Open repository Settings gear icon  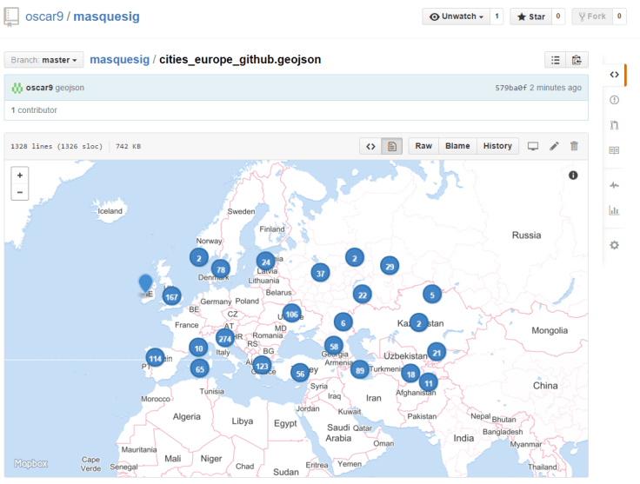(x=614, y=245)
